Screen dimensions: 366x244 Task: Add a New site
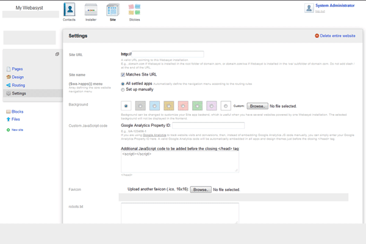click(16, 130)
